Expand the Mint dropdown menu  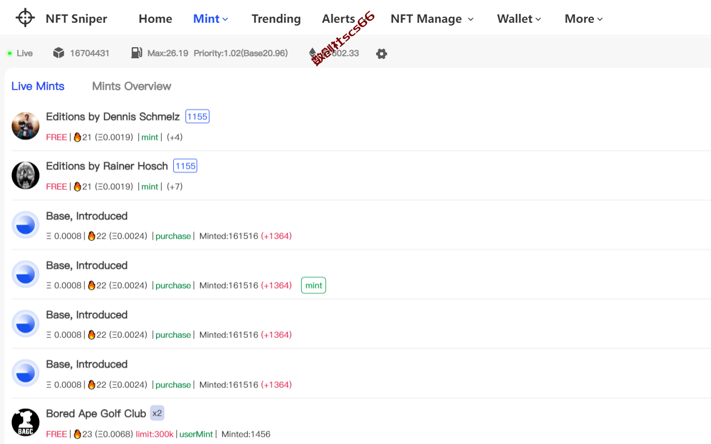[x=211, y=19]
